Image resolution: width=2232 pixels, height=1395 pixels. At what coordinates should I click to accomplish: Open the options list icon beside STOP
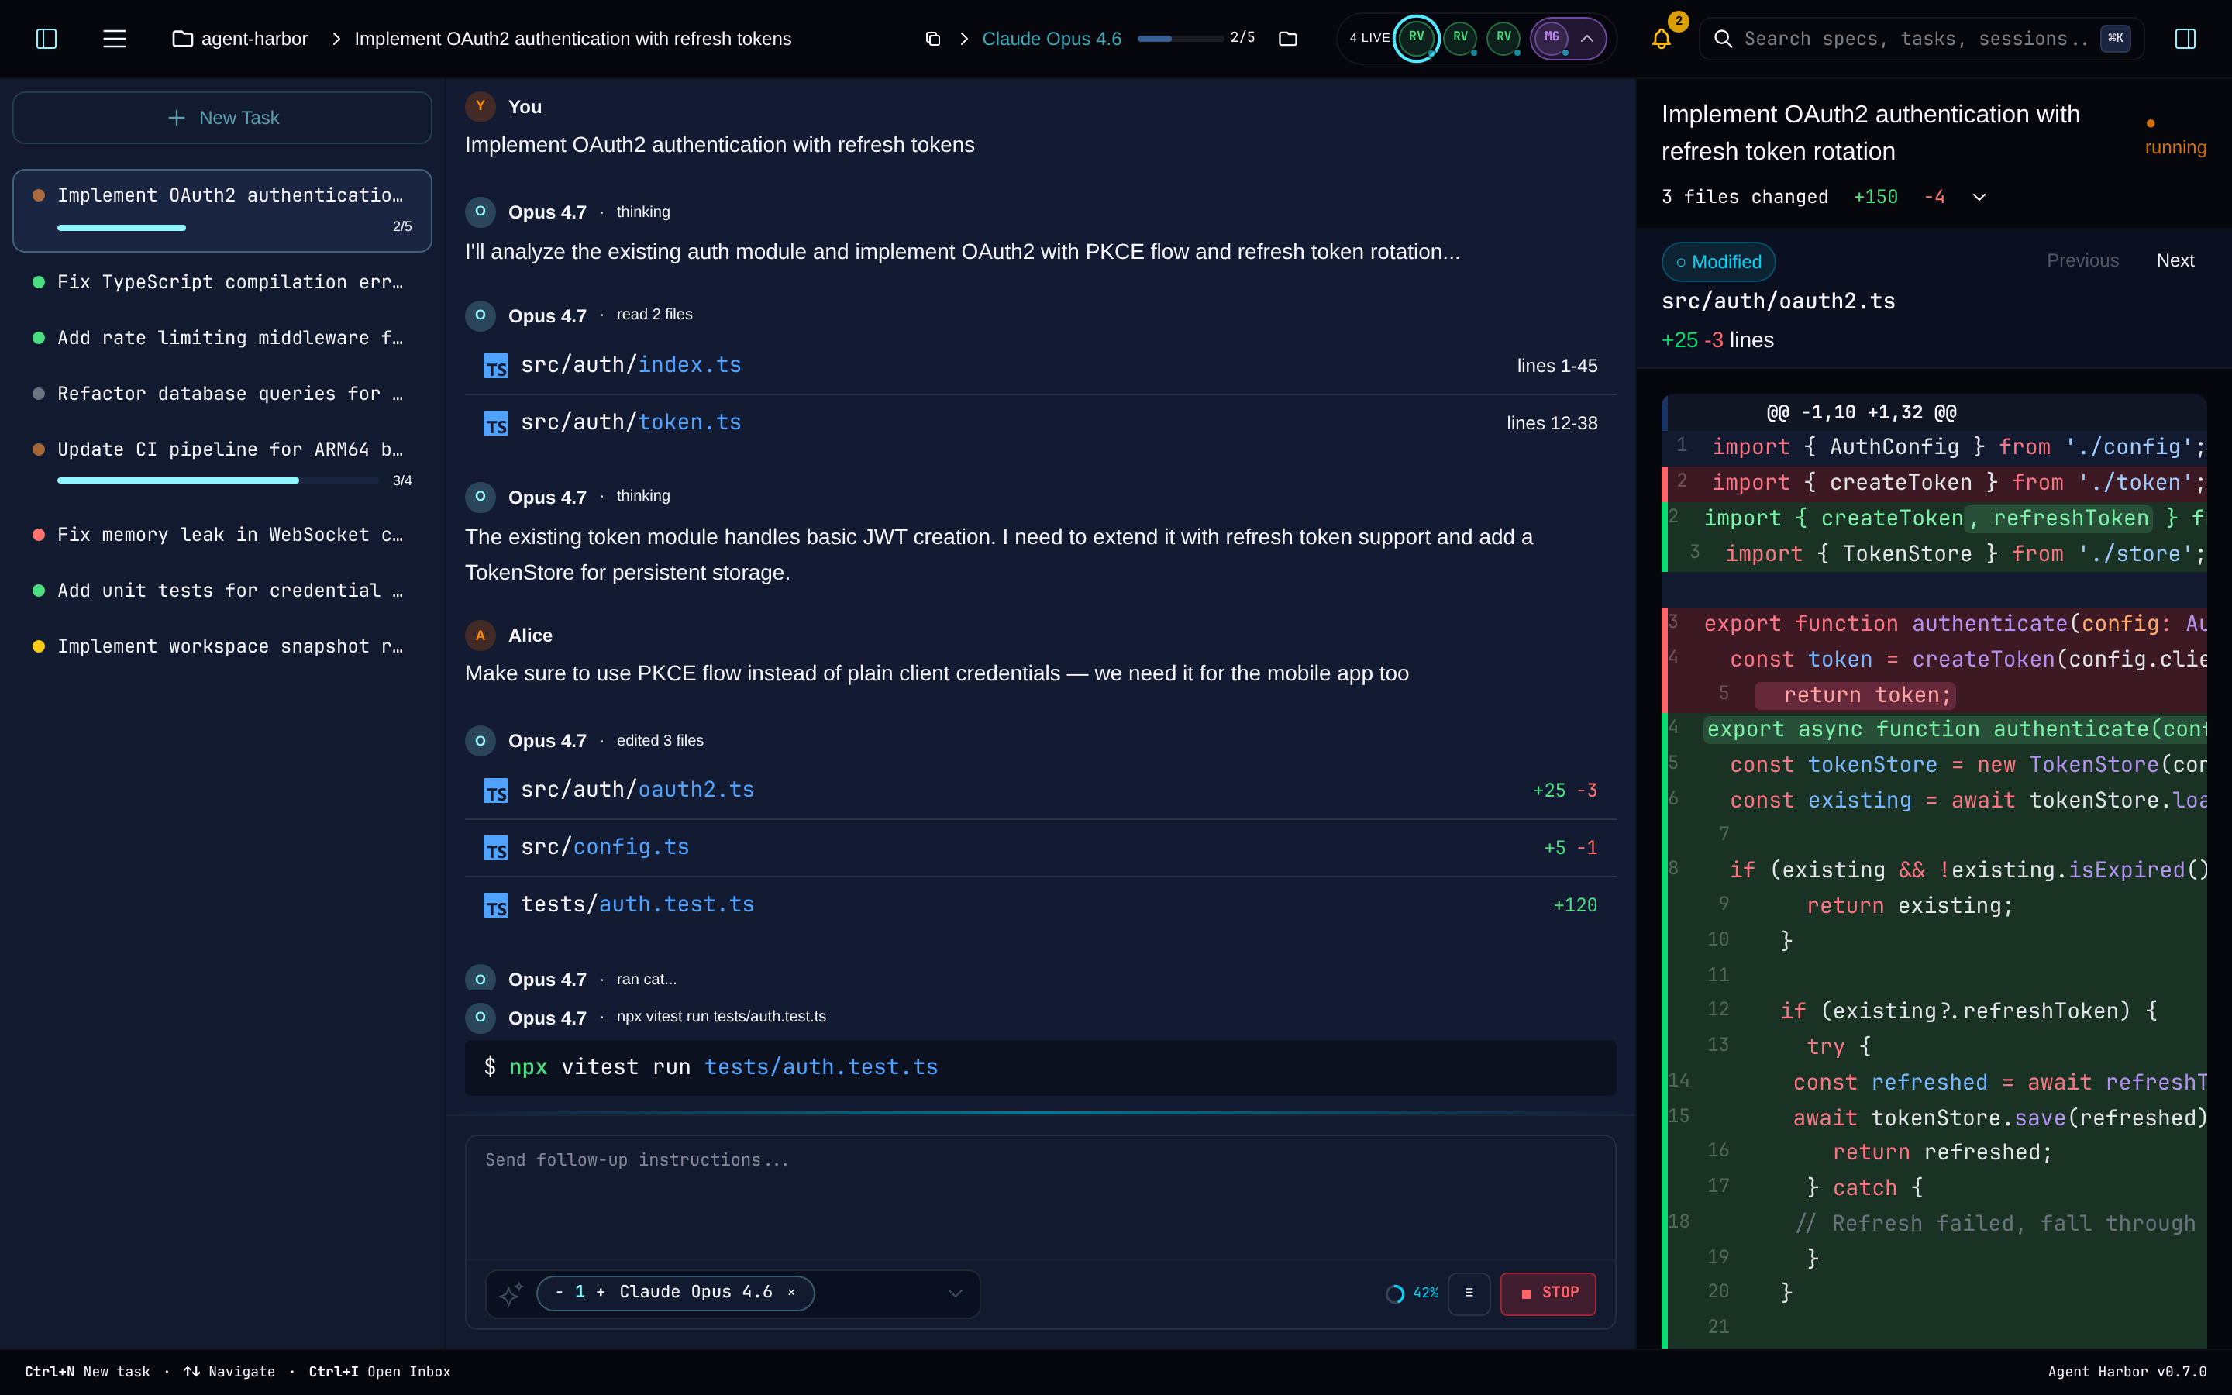pos(1469,1293)
